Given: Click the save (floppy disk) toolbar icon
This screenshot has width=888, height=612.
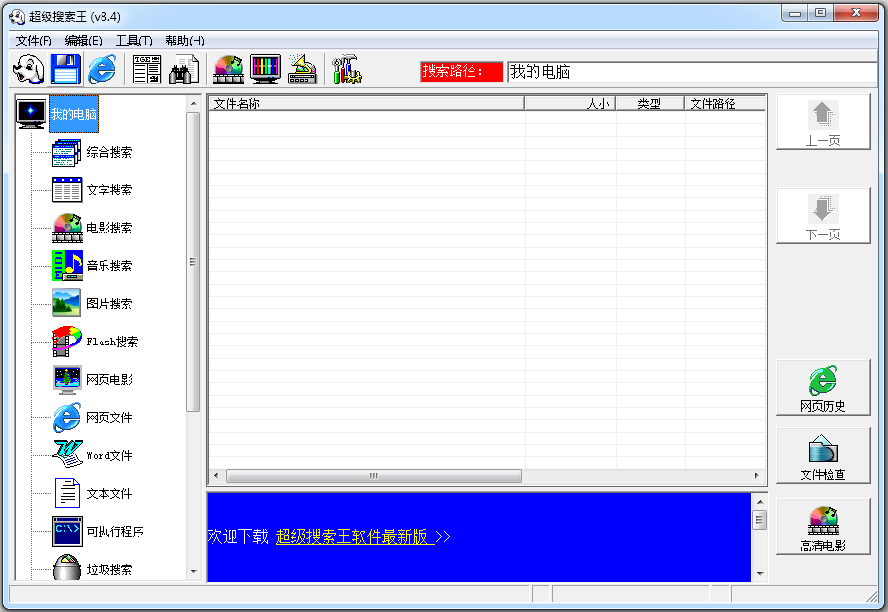Looking at the screenshot, I should (65, 68).
